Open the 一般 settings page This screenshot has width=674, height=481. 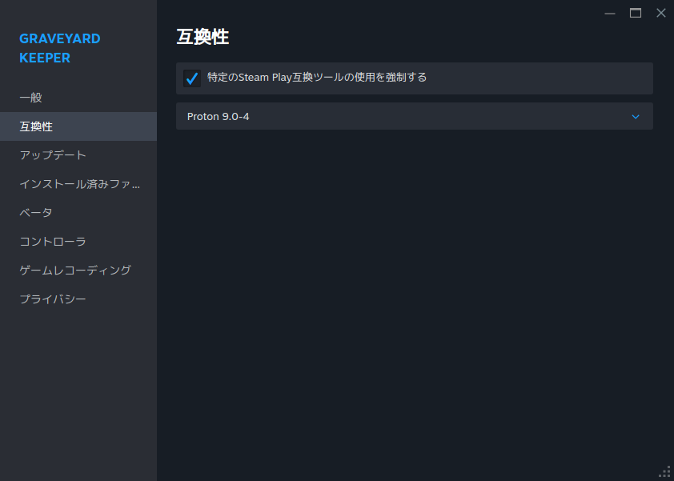tap(31, 98)
